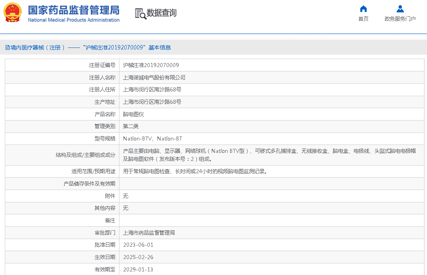Click the government service portal user icon
Viewport: 427px width, 275px height.
coord(400,9)
